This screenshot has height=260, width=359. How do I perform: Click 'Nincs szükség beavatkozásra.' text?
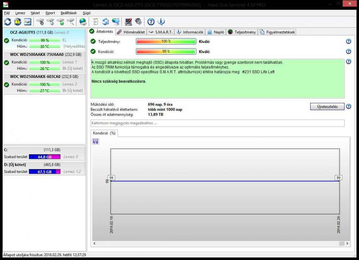tap(119, 81)
